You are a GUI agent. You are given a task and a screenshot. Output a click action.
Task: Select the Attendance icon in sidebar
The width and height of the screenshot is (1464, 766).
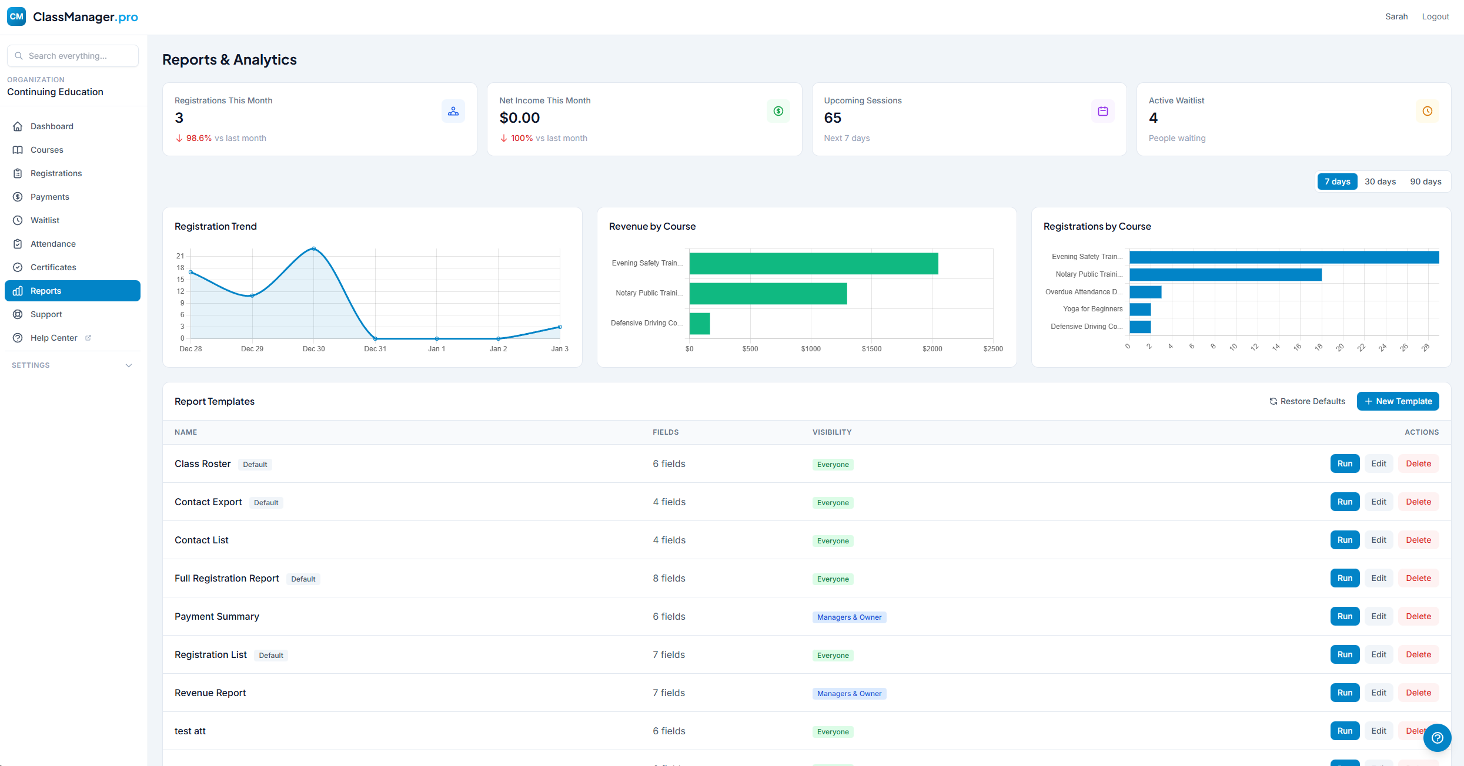click(x=18, y=243)
